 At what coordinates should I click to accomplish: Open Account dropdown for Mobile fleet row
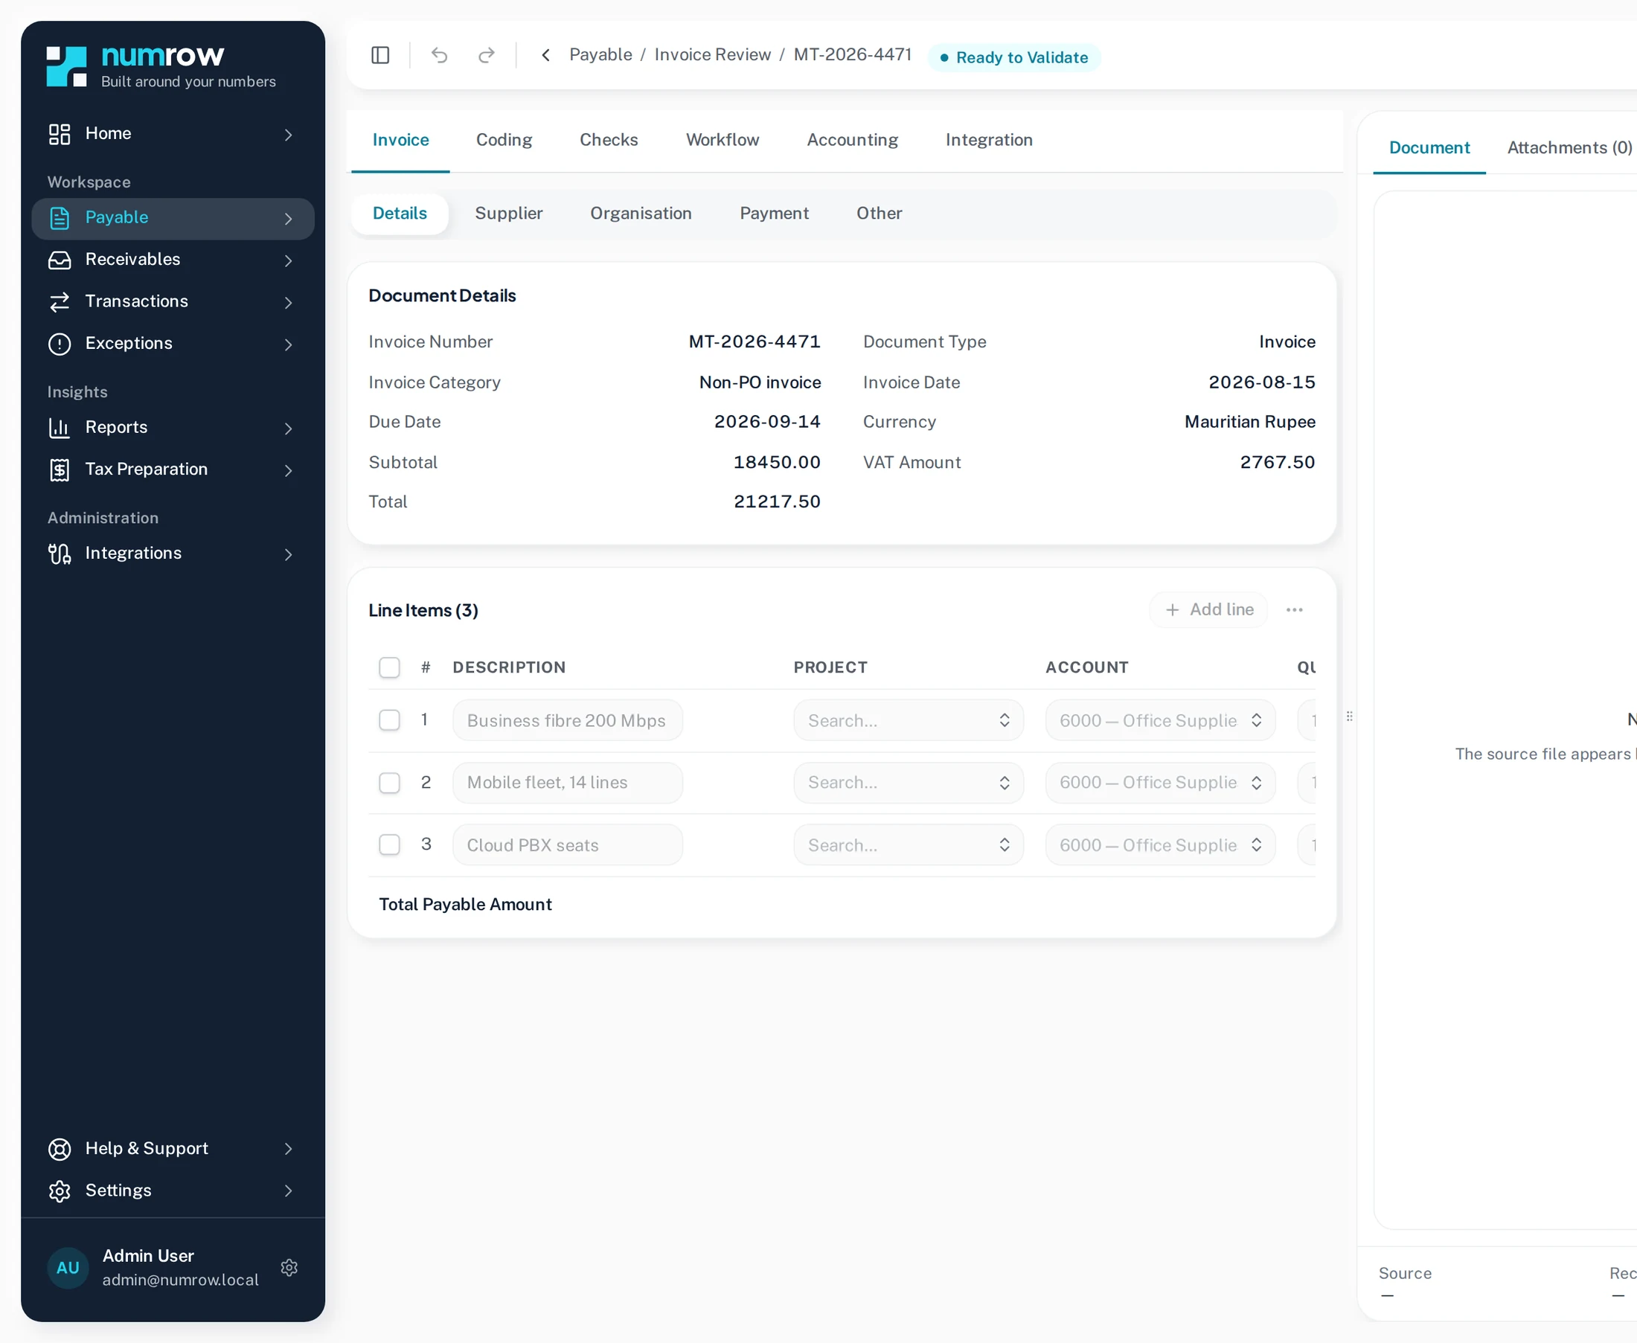click(1160, 782)
